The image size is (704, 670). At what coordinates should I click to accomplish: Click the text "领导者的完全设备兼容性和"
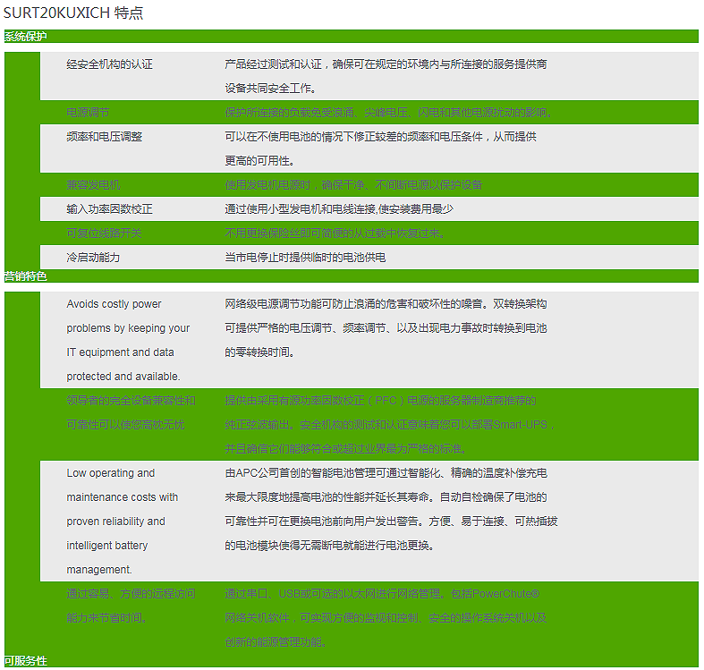(x=131, y=401)
